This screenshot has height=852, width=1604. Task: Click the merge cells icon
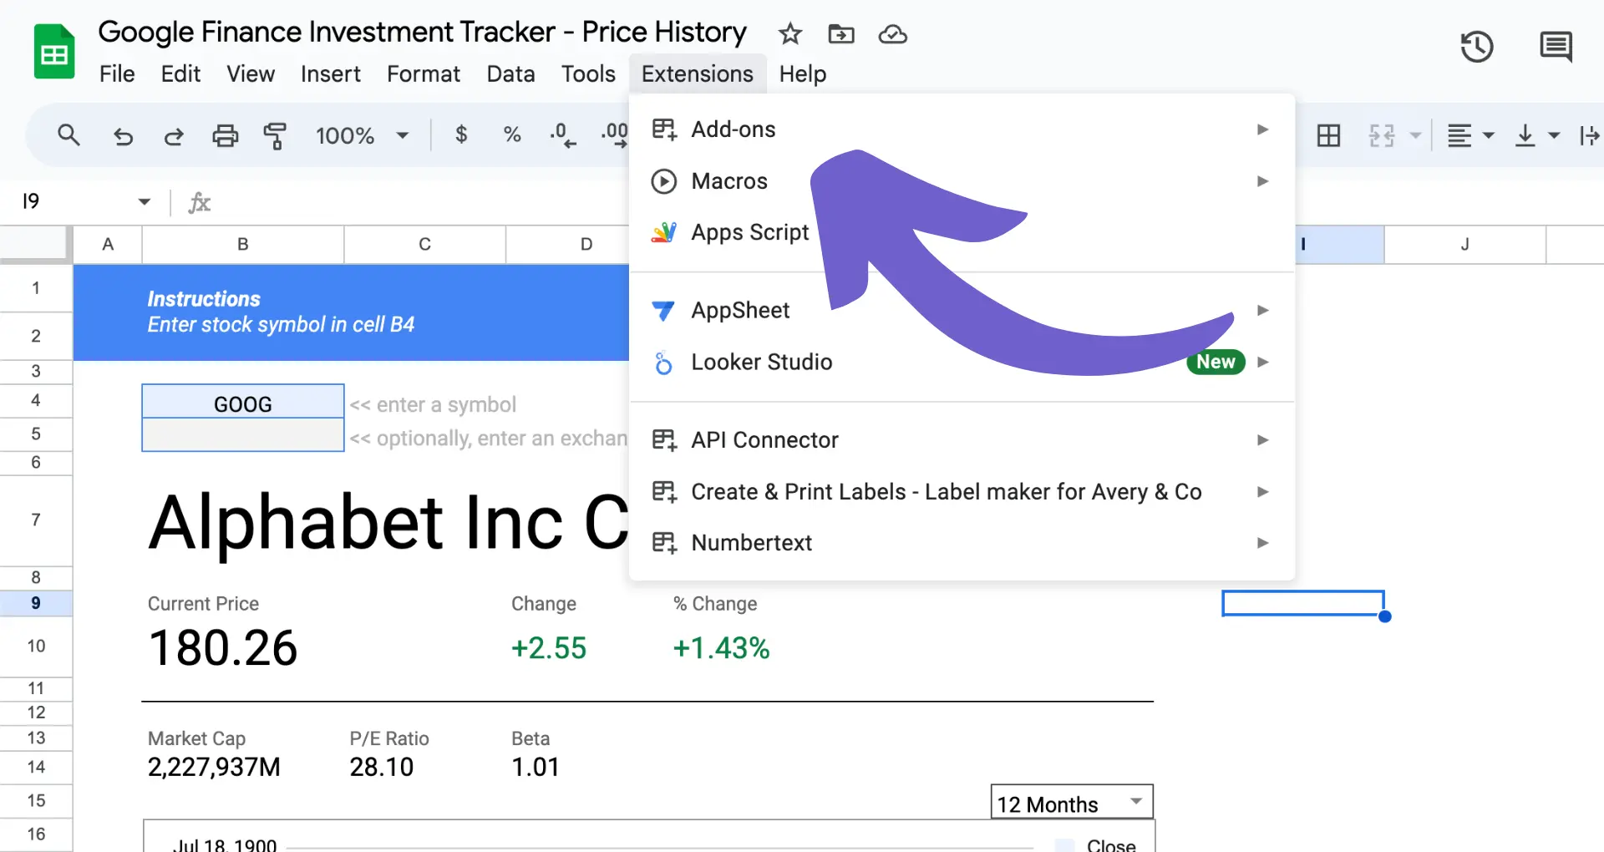pyautogui.click(x=1382, y=135)
